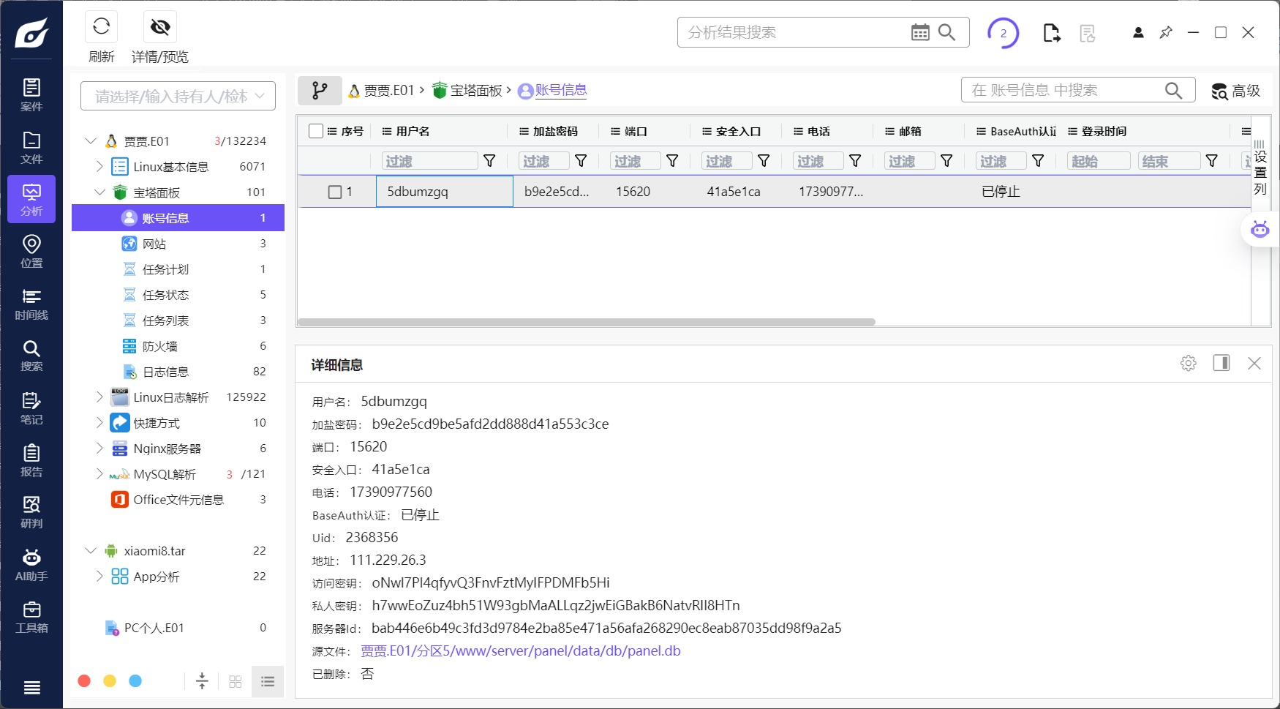Open detail panel settings gear

tap(1188, 363)
